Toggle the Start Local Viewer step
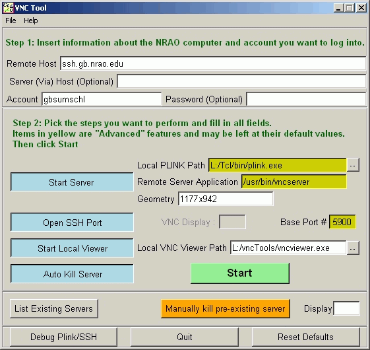 point(72,248)
